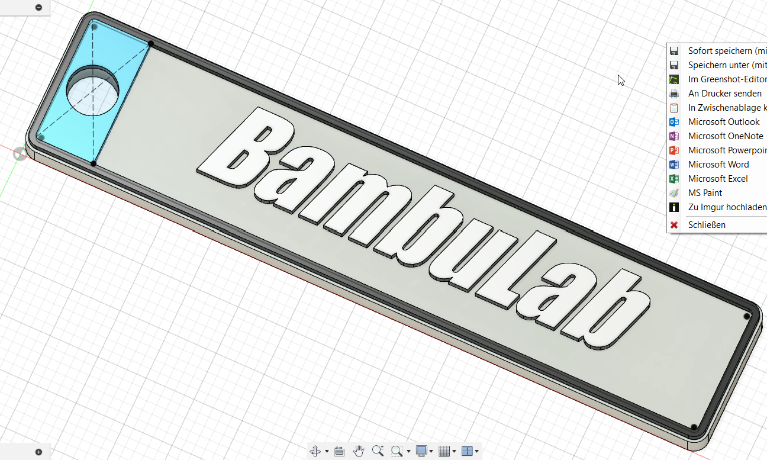Send screenshot to Microsoft OneNote

pyautogui.click(x=717, y=136)
